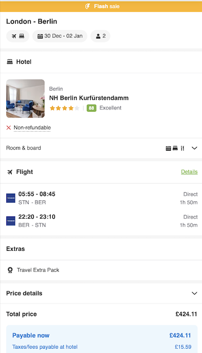Viewport: 202px width, 353px height.
Task: Tap the Flash sale lightning icon
Action: click(x=88, y=6)
